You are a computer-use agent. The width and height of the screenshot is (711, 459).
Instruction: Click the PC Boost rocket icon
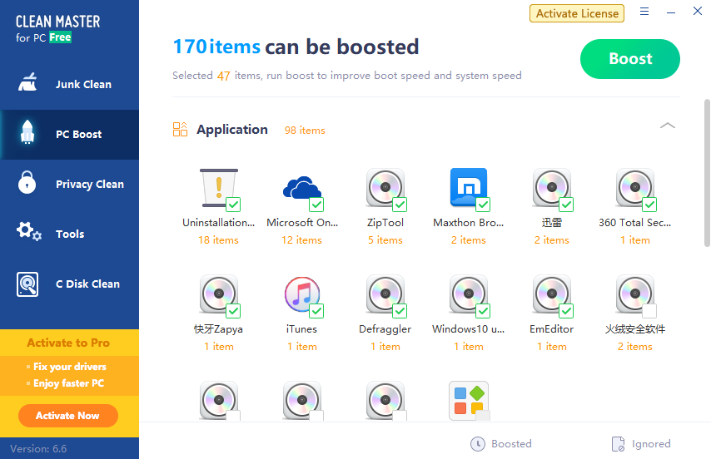[x=27, y=132]
